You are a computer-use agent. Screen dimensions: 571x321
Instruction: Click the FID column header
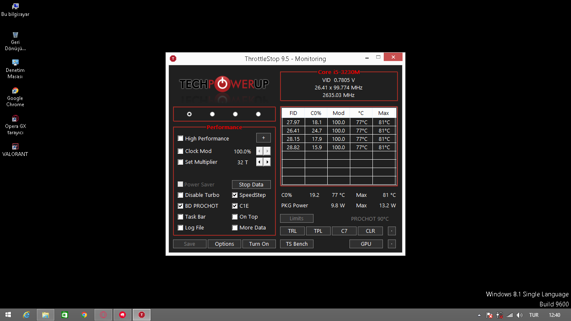pos(293,113)
